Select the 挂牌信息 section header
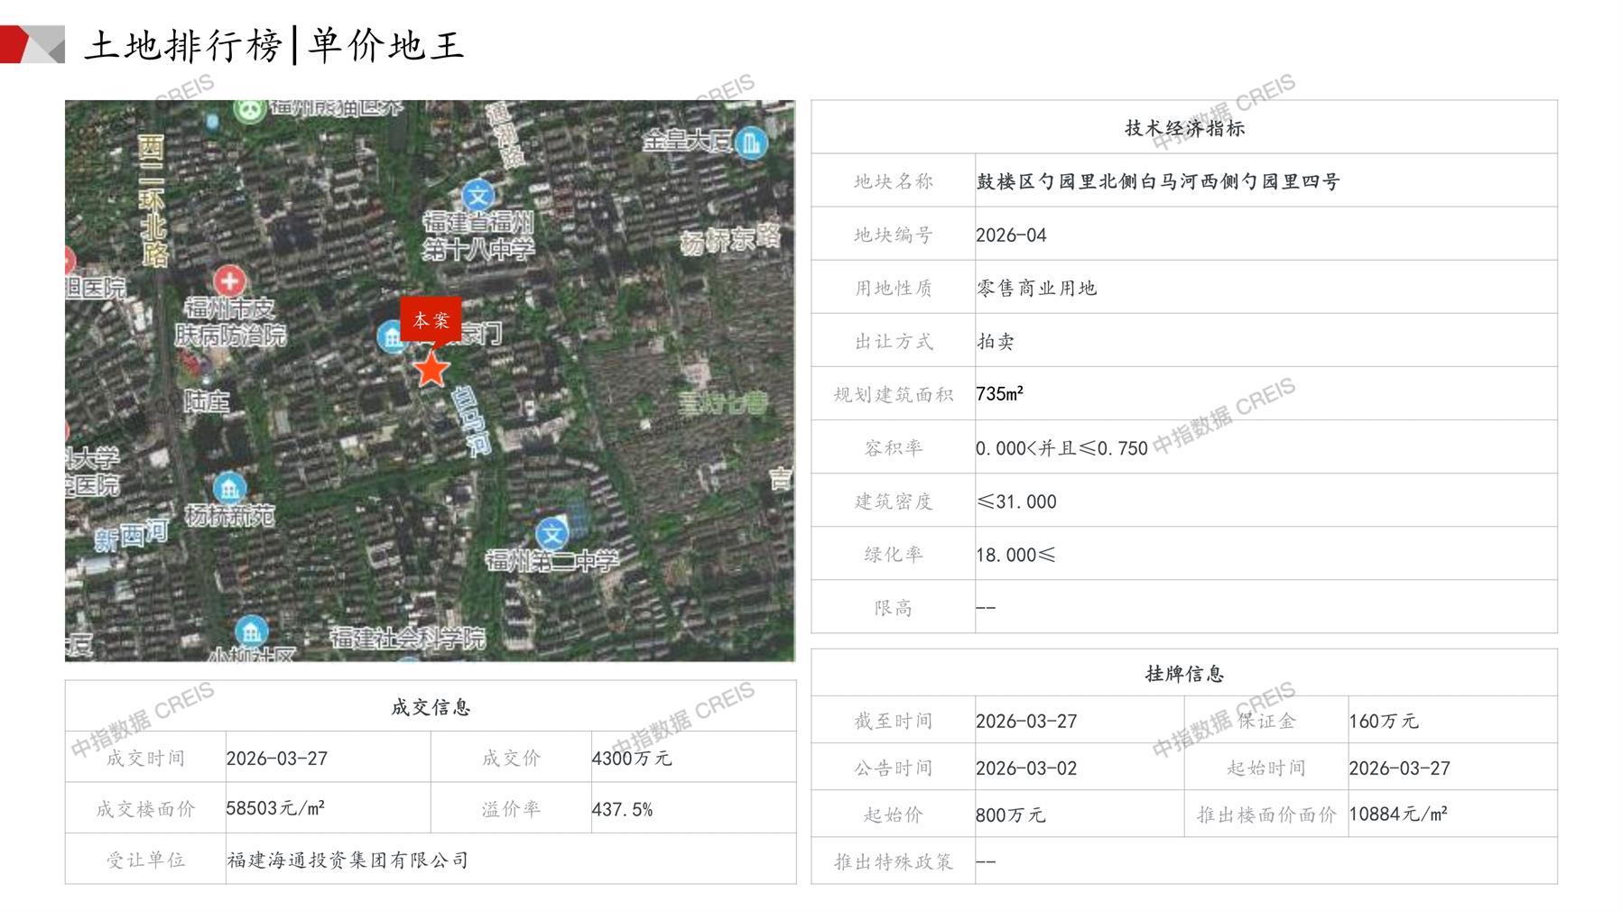The height and width of the screenshot is (911, 1622). 1183,674
